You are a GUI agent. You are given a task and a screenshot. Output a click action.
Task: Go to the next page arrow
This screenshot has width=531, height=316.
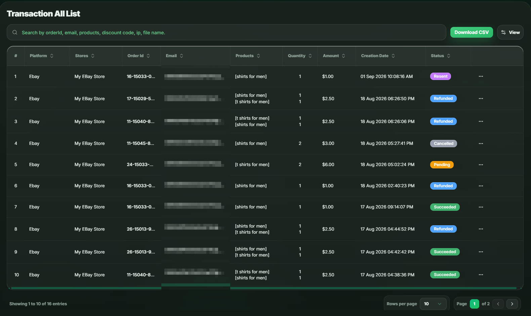[512, 304]
